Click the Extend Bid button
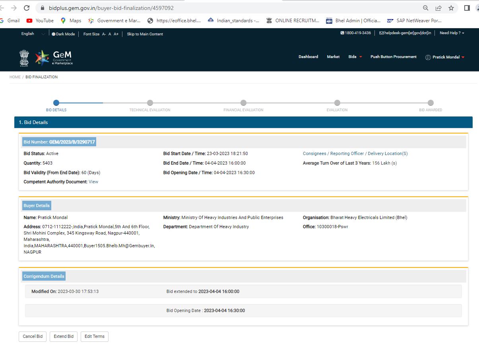 (x=64, y=336)
